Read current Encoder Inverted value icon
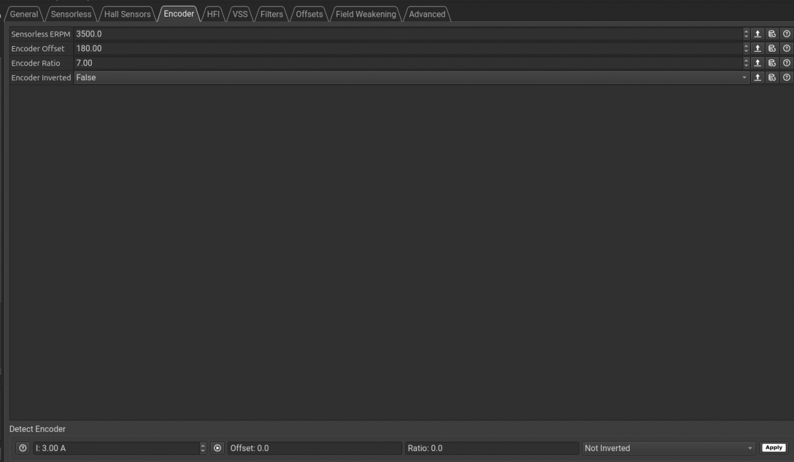The height and width of the screenshot is (462, 794). point(757,78)
